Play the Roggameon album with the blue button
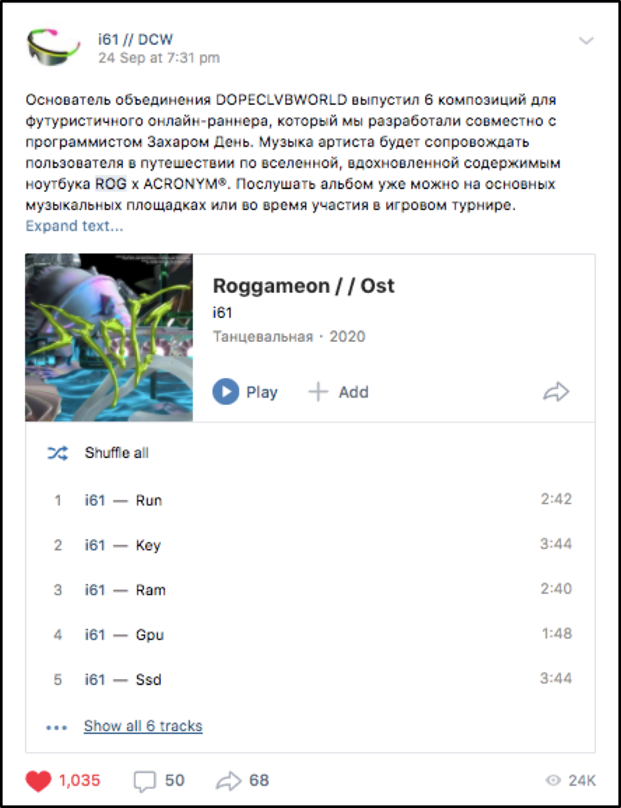621x808 pixels. pos(226,392)
